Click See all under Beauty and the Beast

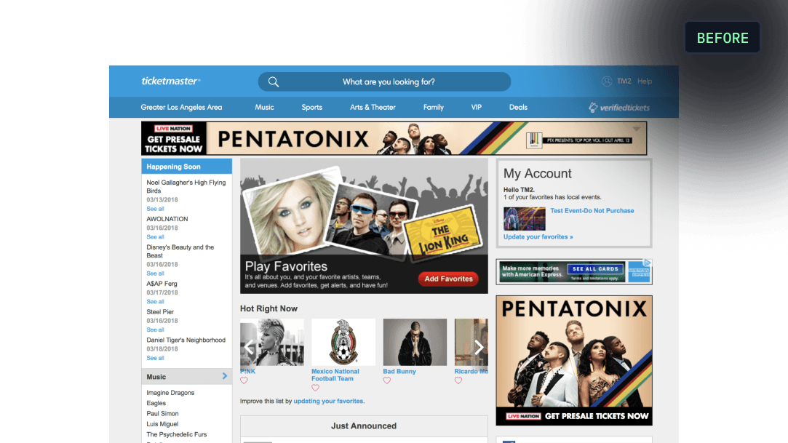tap(155, 274)
